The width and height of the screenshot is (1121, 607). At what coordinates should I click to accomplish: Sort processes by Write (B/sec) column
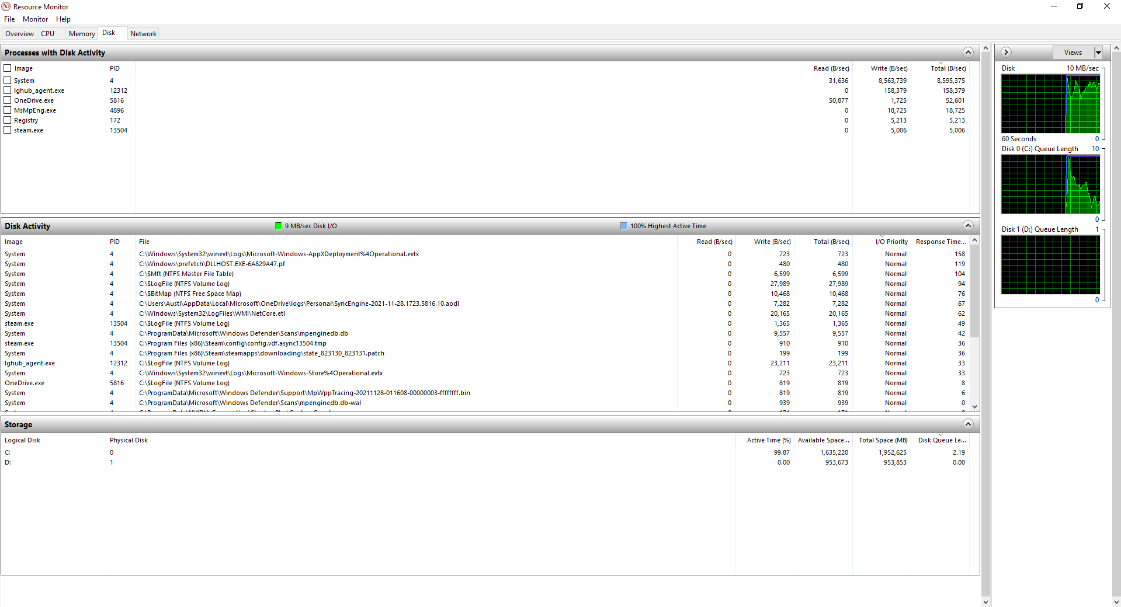pyautogui.click(x=881, y=68)
